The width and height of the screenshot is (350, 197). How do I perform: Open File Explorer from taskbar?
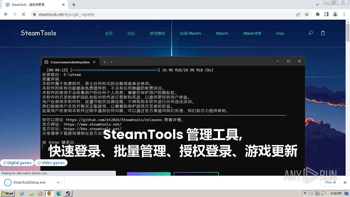31,193
